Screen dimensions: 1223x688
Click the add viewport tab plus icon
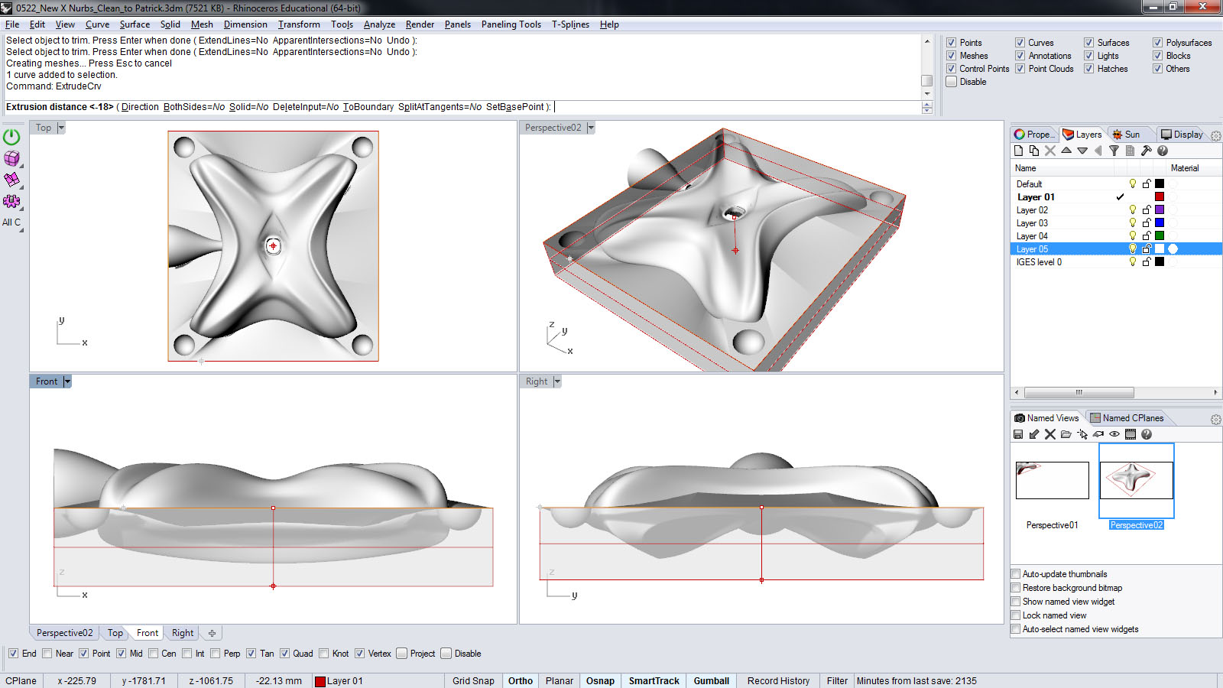point(212,633)
